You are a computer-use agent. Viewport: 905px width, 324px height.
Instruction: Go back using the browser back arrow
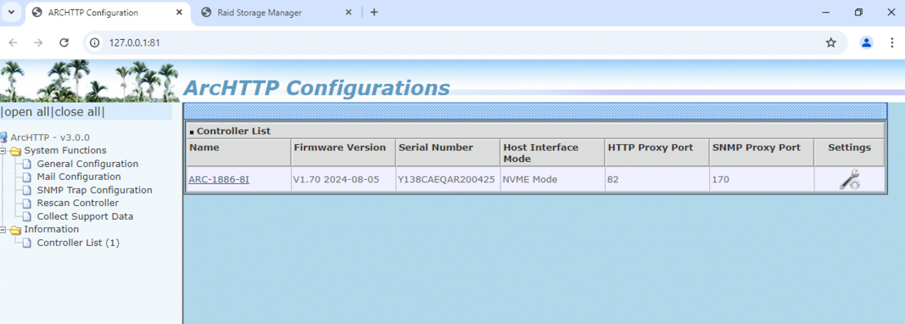pos(13,42)
